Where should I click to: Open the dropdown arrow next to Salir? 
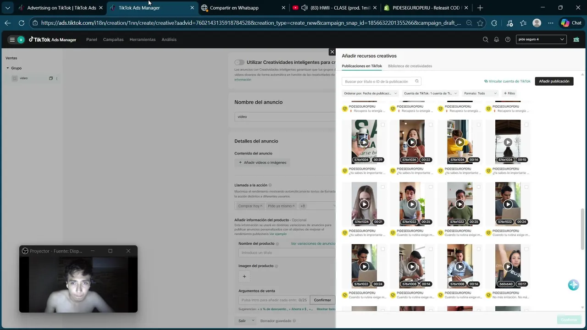coord(253,321)
